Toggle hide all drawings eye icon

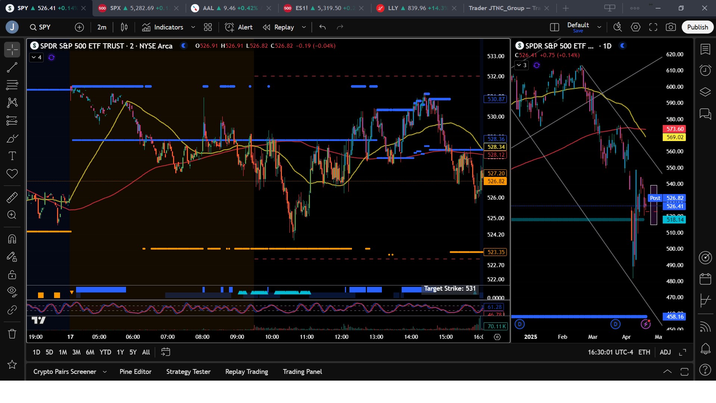(x=12, y=291)
